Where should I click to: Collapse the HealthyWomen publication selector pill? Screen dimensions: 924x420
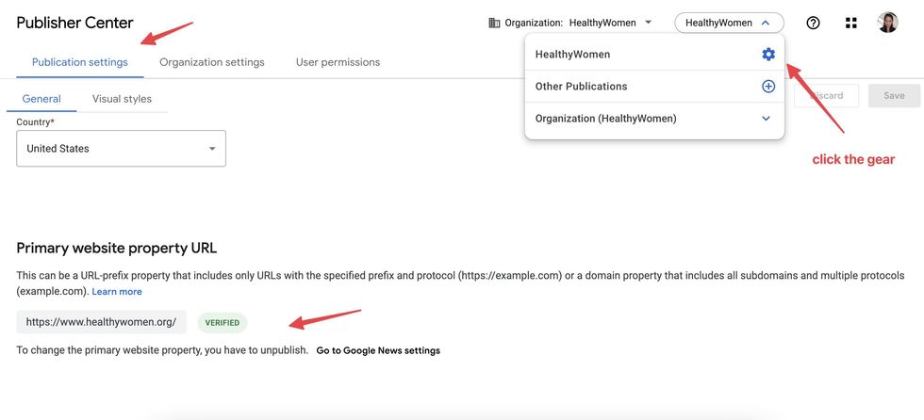pos(729,23)
